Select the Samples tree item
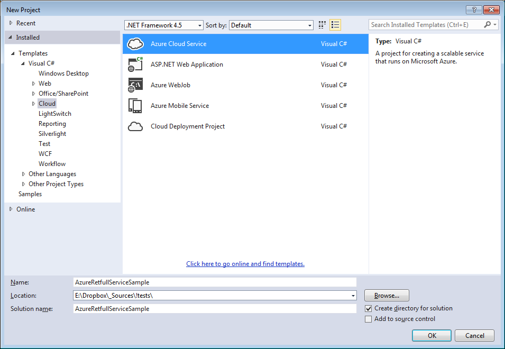This screenshot has width=505, height=349. [30, 194]
